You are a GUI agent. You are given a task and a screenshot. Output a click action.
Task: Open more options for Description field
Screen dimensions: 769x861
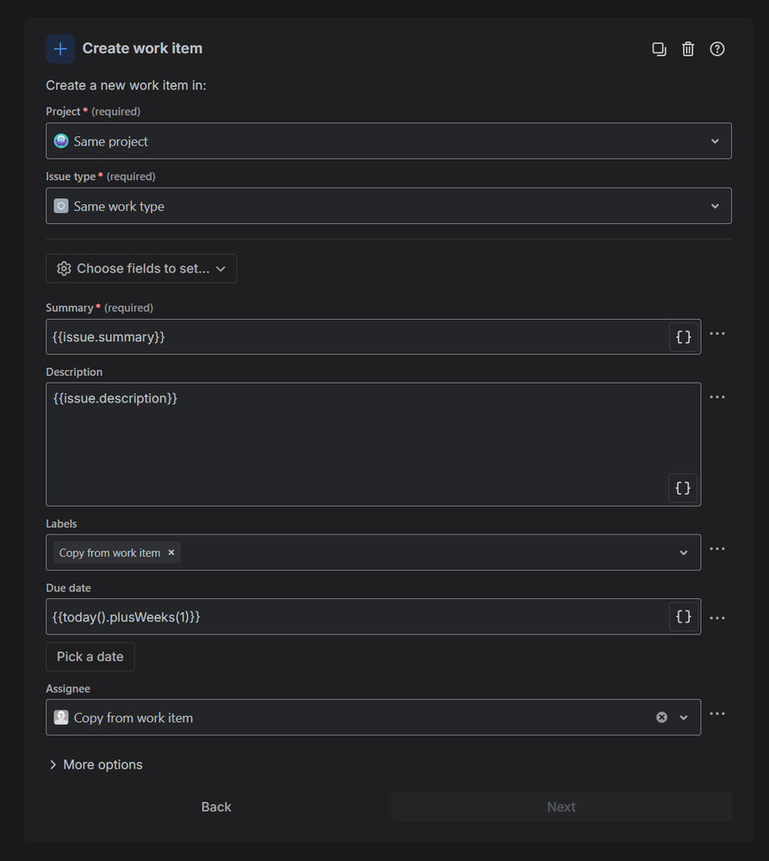(x=717, y=397)
